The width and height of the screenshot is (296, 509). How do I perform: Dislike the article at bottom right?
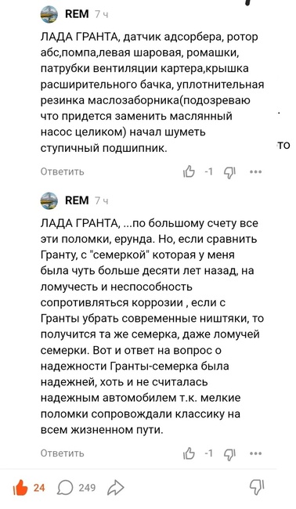256,488
